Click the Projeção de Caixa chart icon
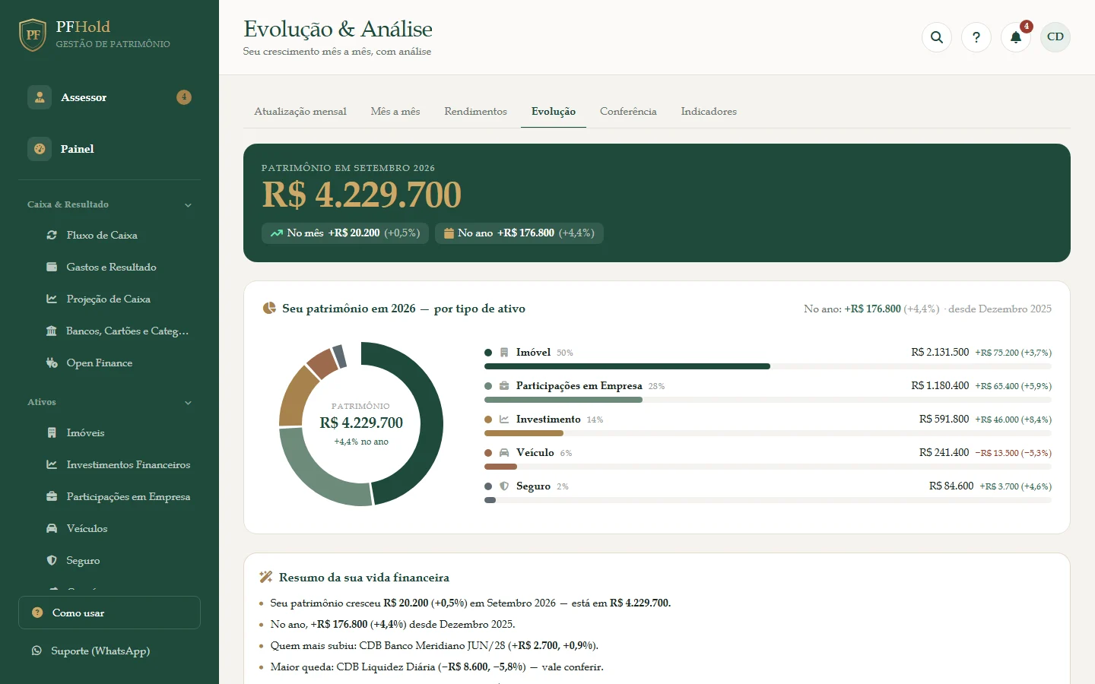Image resolution: width=1095 pixels, height=684 pixels. click(x=52, y=299)
